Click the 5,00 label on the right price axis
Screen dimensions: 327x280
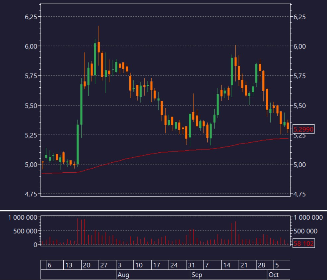tap(299, 165)
